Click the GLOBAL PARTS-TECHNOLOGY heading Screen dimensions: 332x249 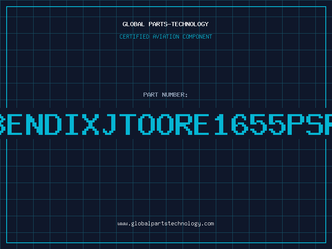tap(166, 24)
